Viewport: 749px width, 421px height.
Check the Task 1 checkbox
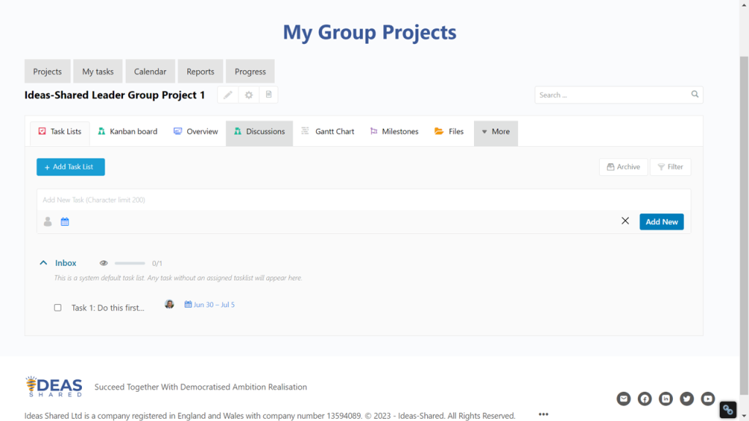(x=58, y=308)
